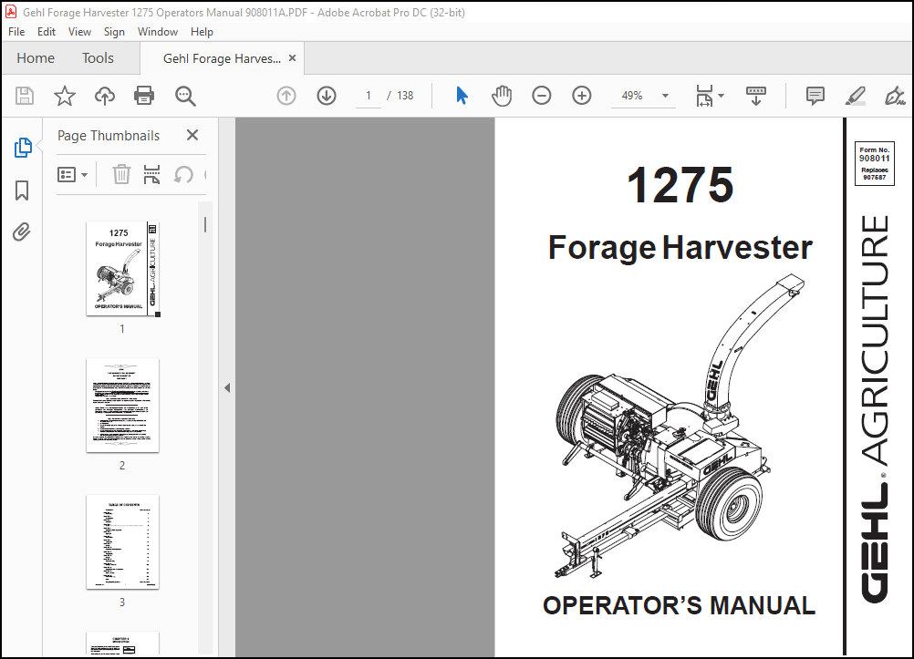914x659 pixels.
Task: Open the zoom level dropdown arrow
Action: (x=665, y=96)
